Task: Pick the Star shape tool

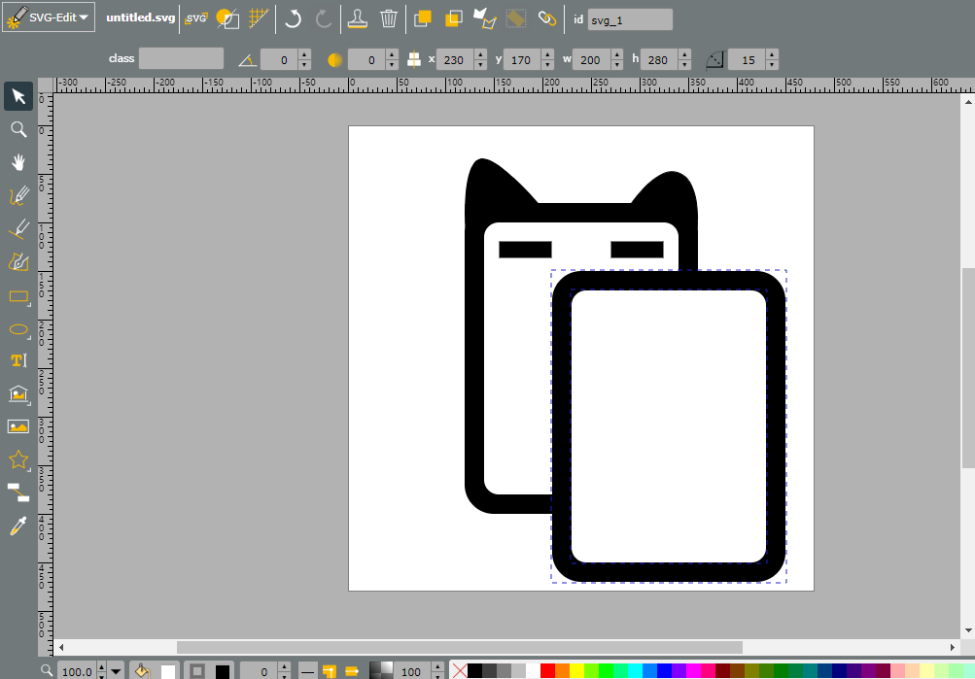Action: (x=18, y=459)
